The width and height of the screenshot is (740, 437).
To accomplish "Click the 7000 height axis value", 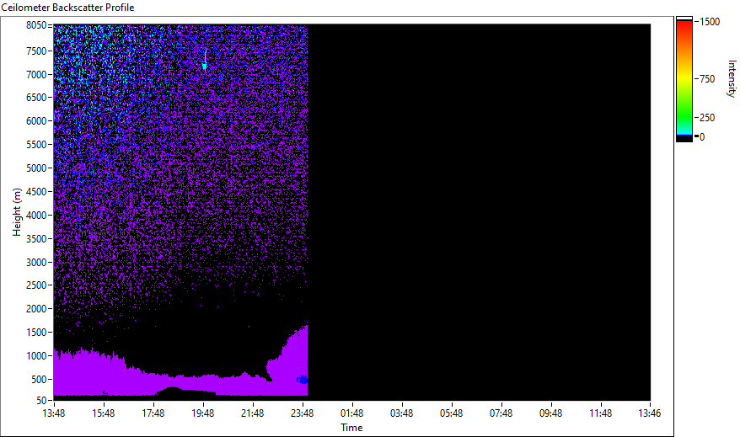I will pyautogui.click(x=36, y=74).
